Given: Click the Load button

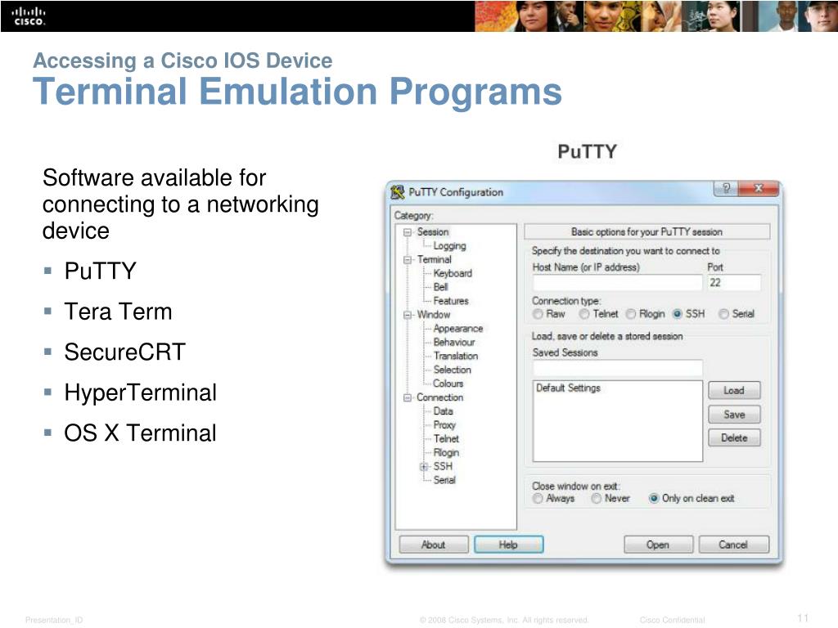Looking at the screenshot, I should (x=734, y=390).
